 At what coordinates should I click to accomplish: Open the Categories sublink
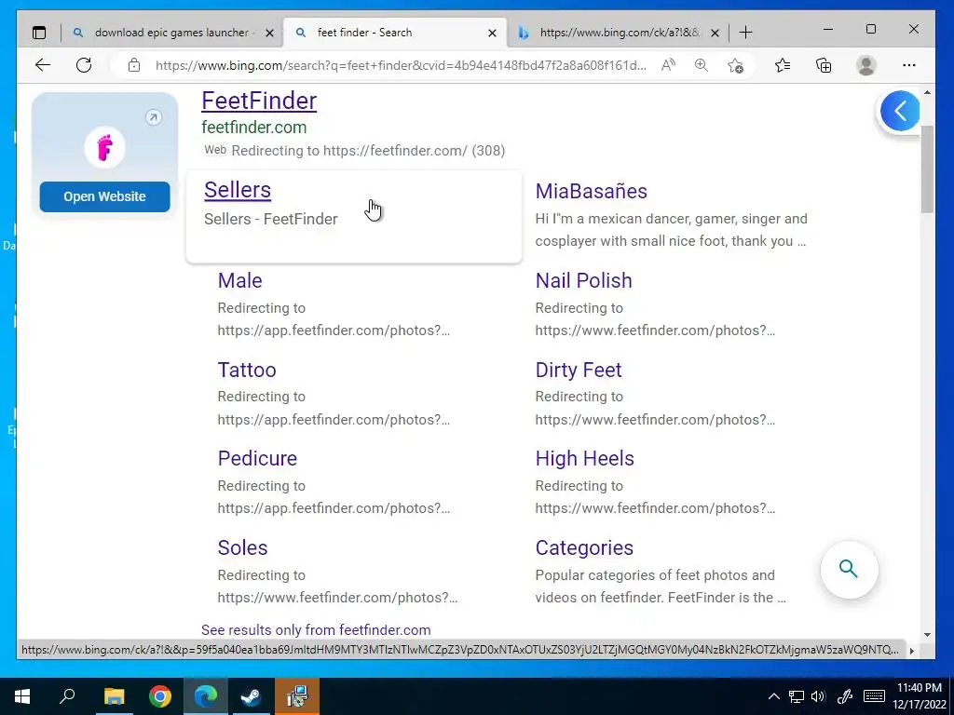[584, 547]
